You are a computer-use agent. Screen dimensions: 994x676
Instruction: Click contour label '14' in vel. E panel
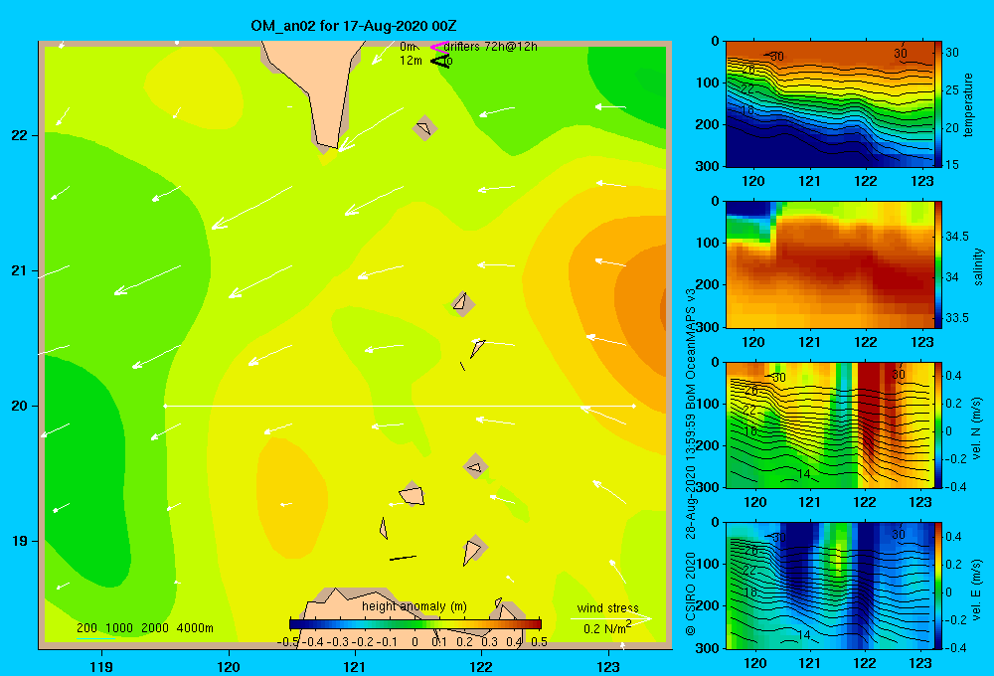coord(803,635)
